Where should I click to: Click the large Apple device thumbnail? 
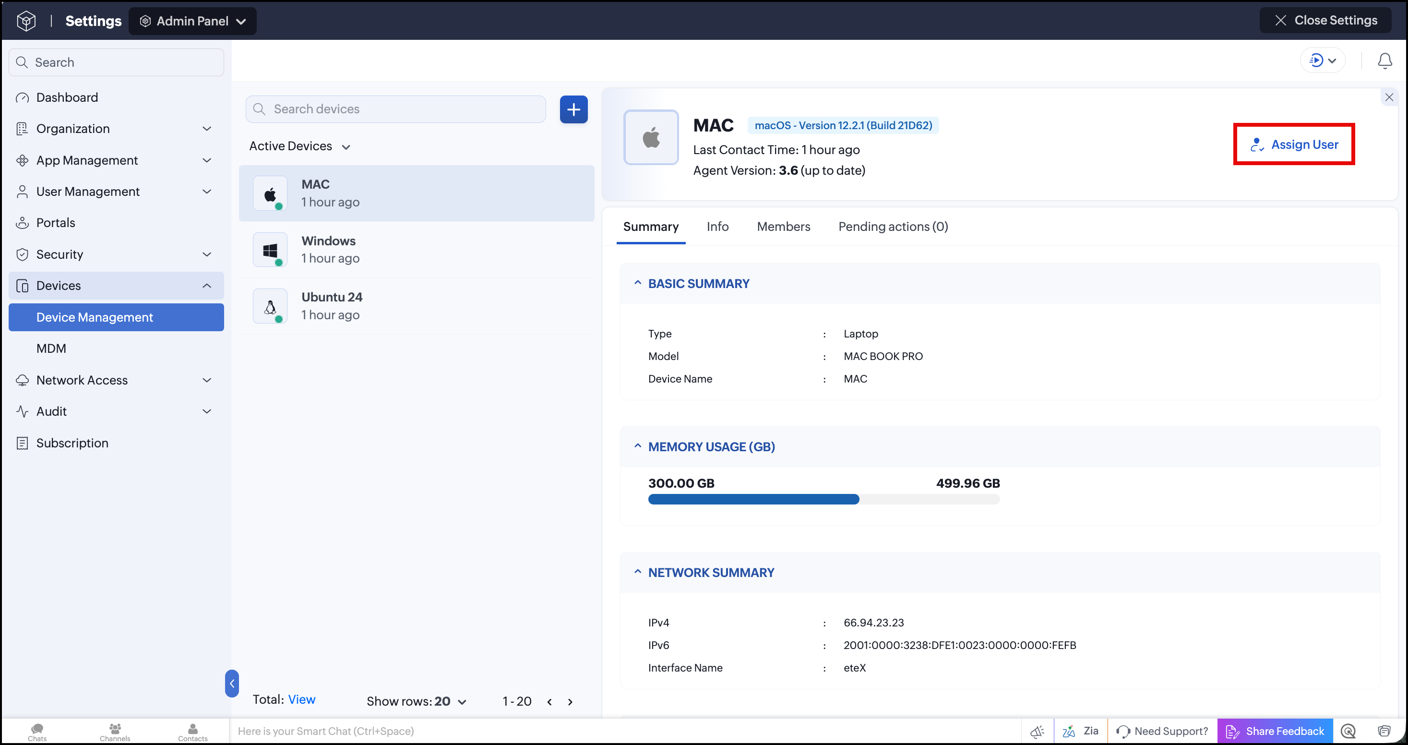[x=651, y=137]
